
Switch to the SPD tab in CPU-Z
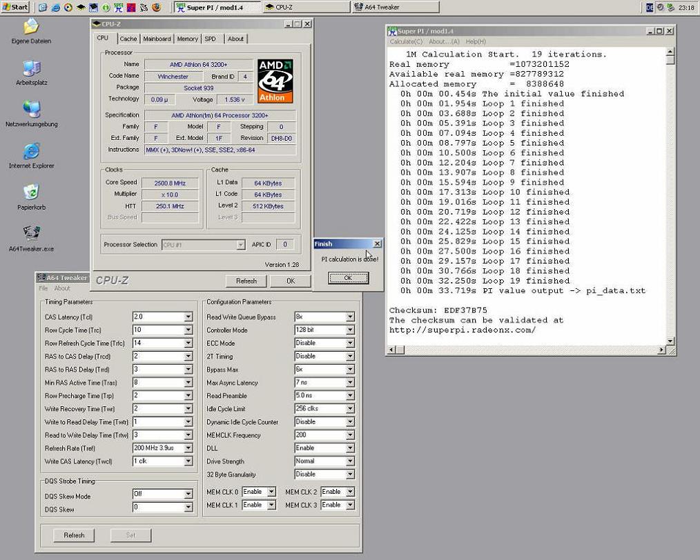pos(211,39)
